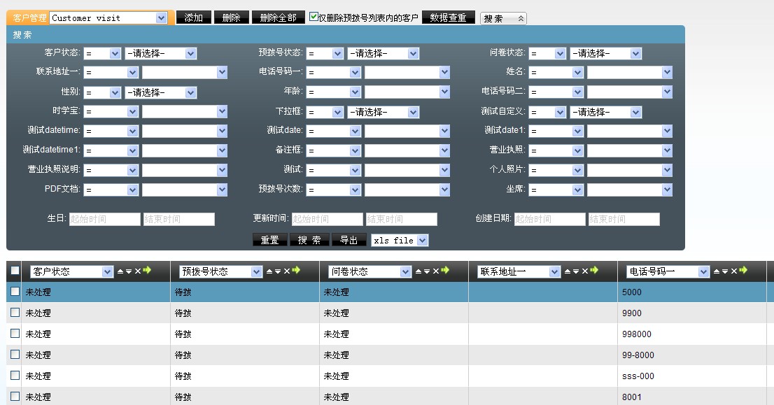Select the checkbox for row with phone 9900
Screen dimensions: 774x405
pos(15,313)
